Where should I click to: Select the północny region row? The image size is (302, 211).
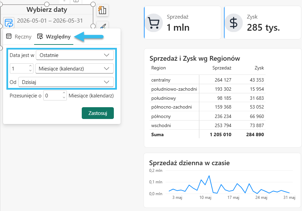pyautogui.click(x=207, y=116)
